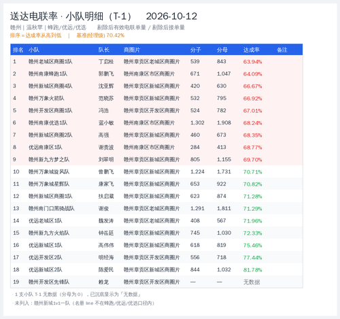Click the 68.24% rate value
This screenshot has width=340, height=319.
[252, 123]
